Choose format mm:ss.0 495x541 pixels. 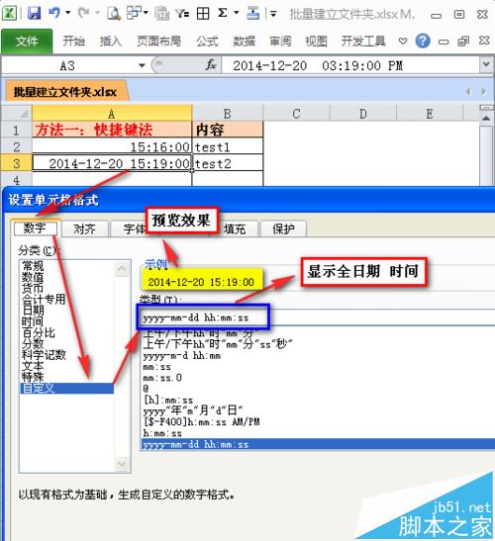(x=162, y=378)
